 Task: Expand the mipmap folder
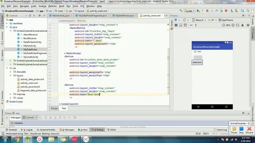[11, 94]
